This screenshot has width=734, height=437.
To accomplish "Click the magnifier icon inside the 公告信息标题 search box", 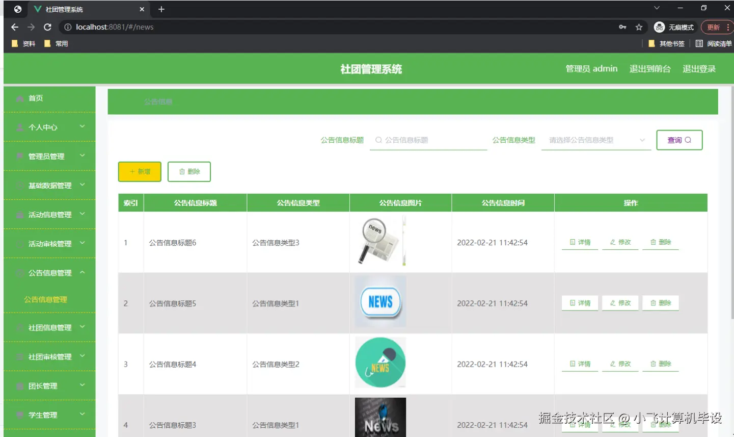I will [x=378, y=140].
